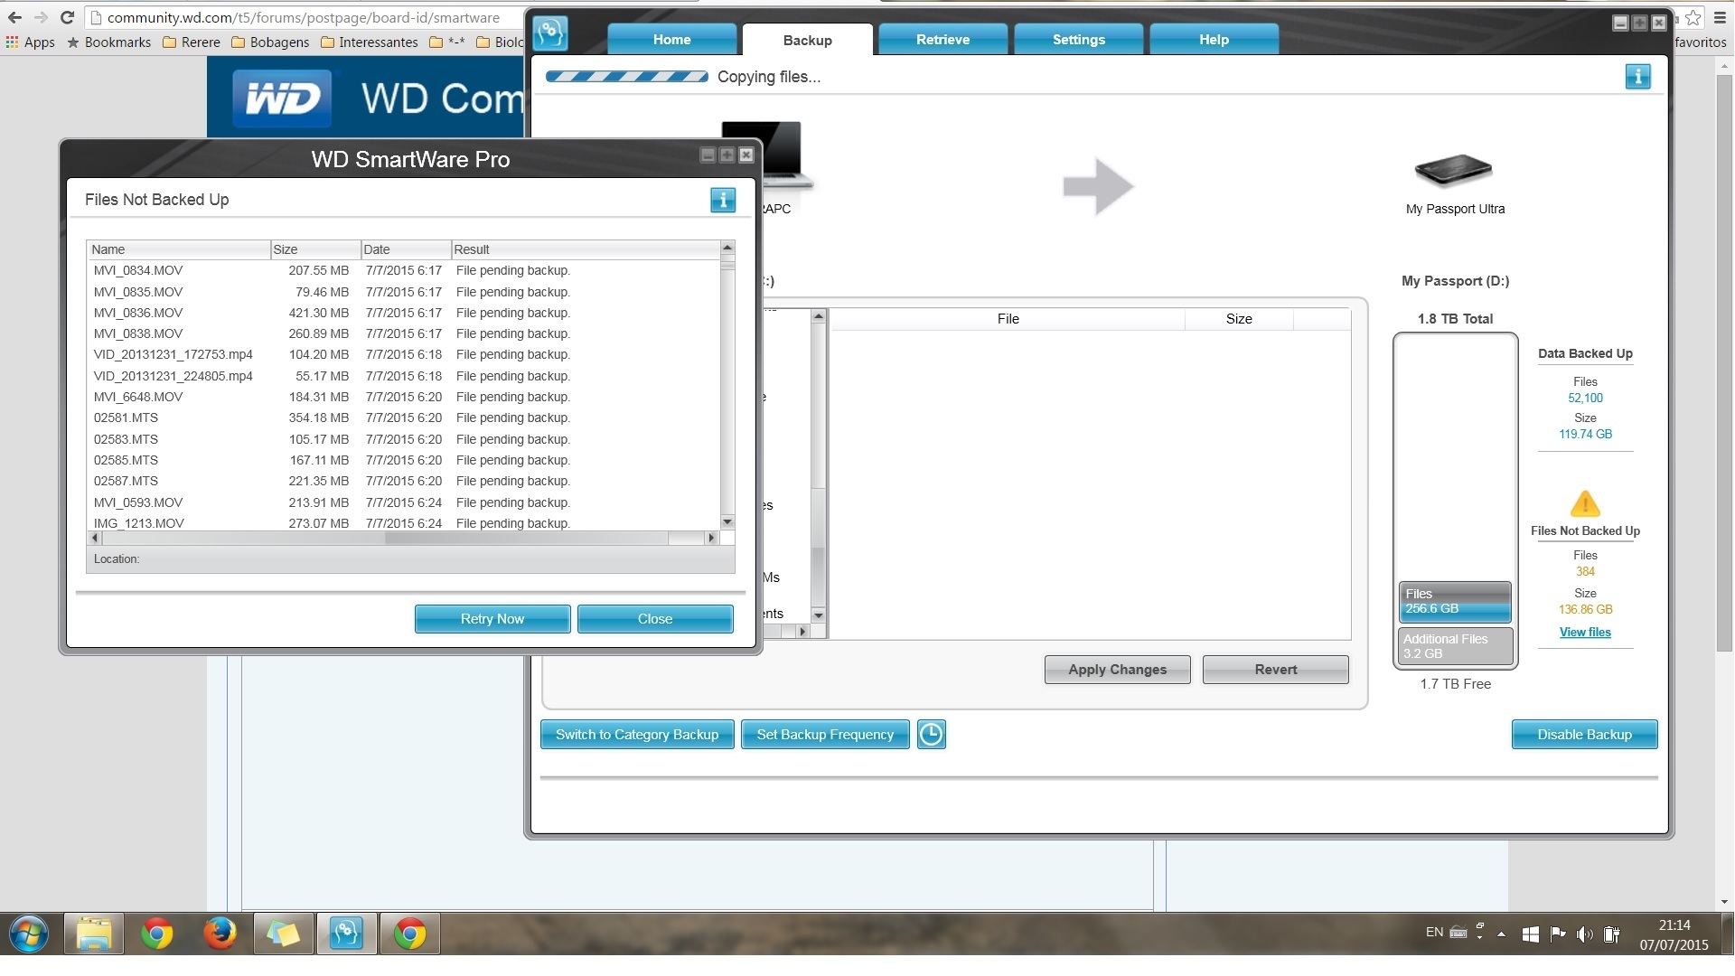The height and width of the screenshot is (976, 1735).
Task: Click the File column header in backup pane
Action: (1008, 319)
